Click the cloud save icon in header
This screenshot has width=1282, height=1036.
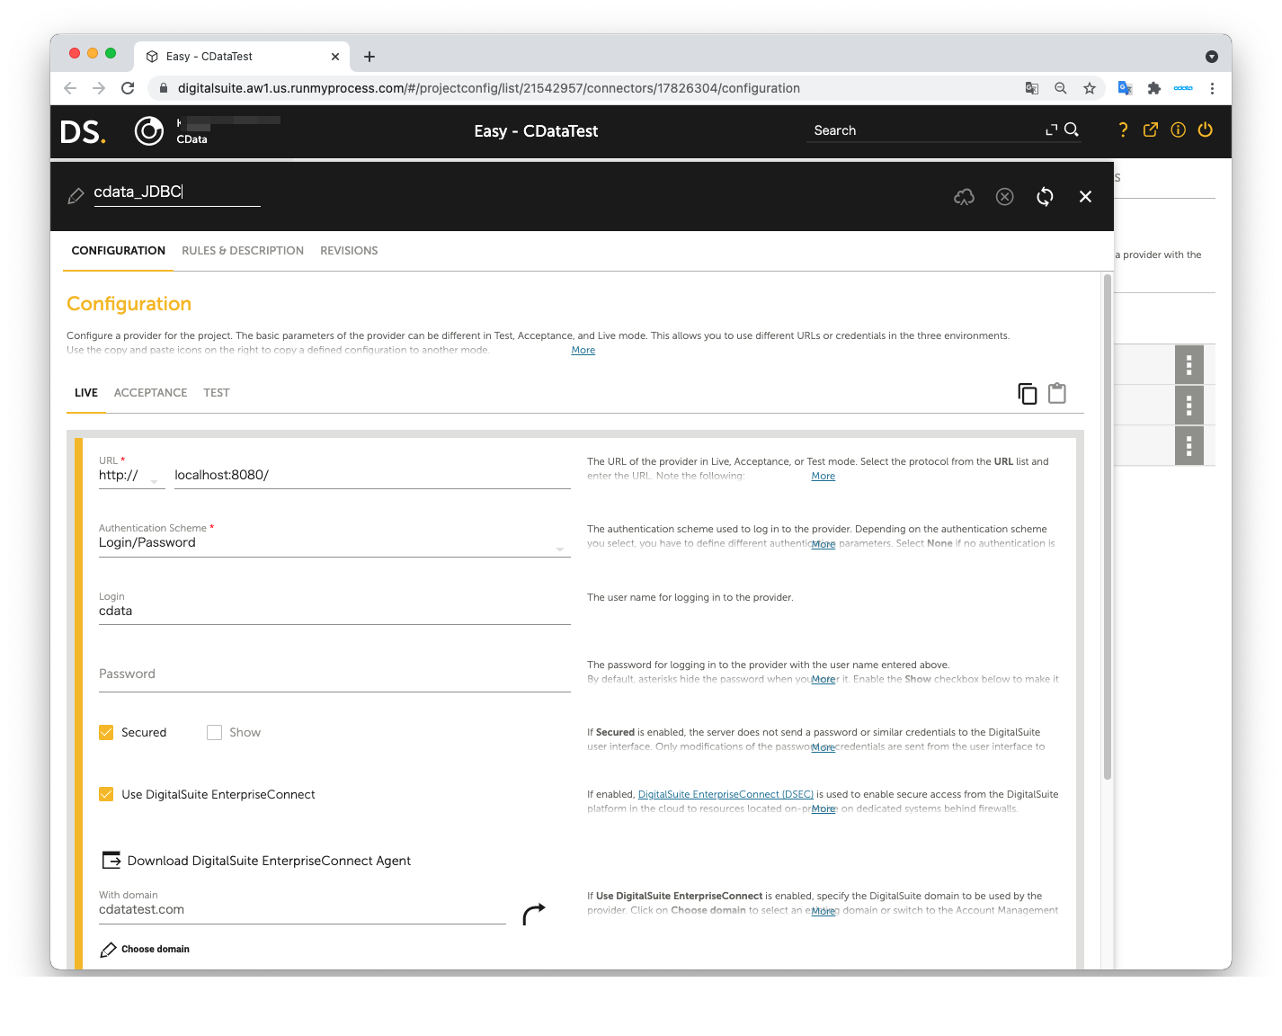[964, 197]
